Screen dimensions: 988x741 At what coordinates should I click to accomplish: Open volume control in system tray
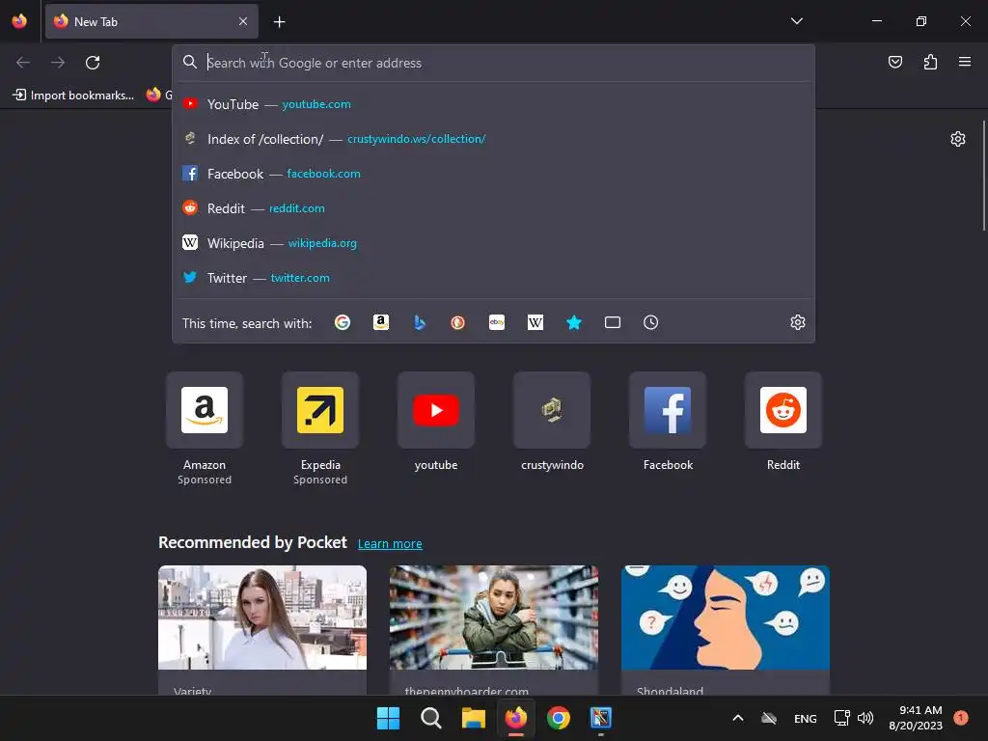click(x=865, y=718)
